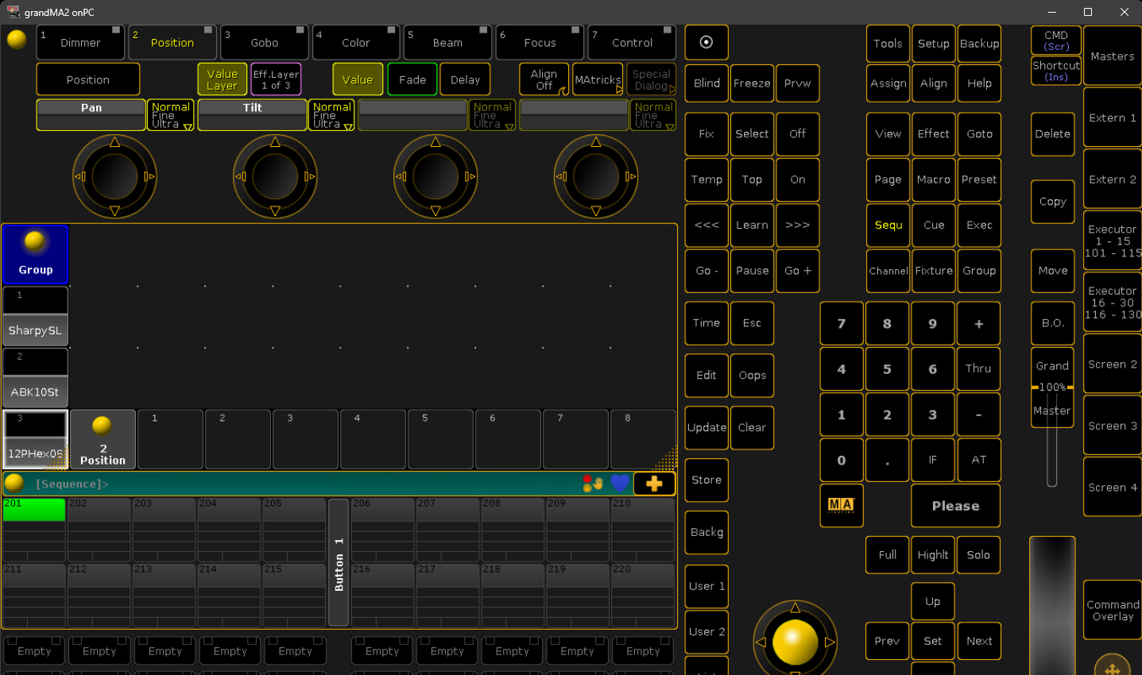Cycle the Eff.Layer 1 of 3 selector

point(276,79)
